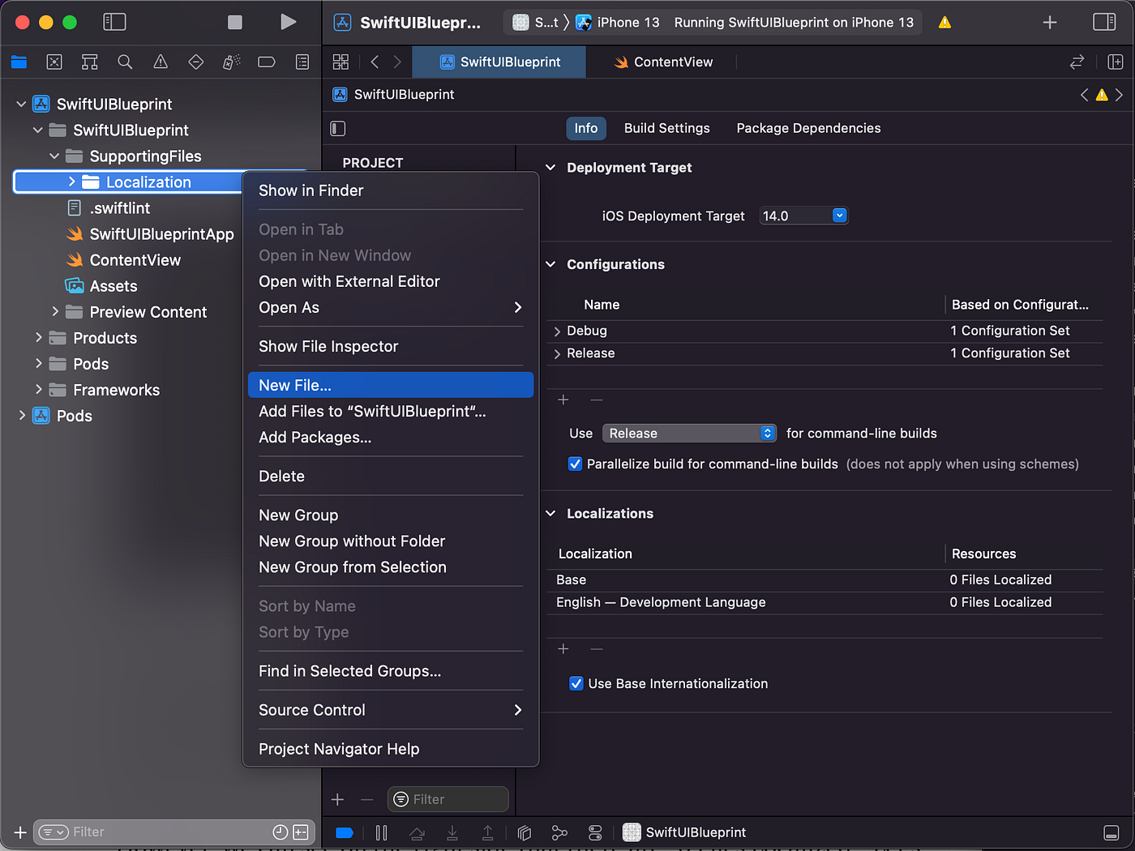Click the related items grid icon
The width and height of the screenshot is (1135, 851).
(x=340, y=62)
